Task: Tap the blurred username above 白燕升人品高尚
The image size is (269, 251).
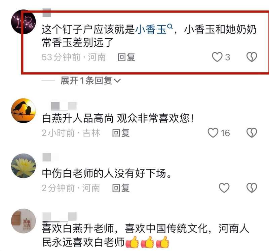Action: coord(64,106)
